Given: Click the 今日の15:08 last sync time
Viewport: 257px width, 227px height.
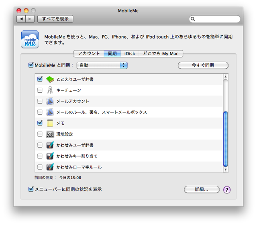Looking at the screenshot, I should [70, 178].
